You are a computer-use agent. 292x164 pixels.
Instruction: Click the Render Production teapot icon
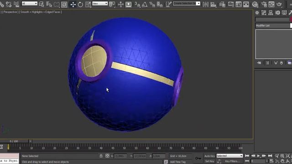click(x=279, y=4)
